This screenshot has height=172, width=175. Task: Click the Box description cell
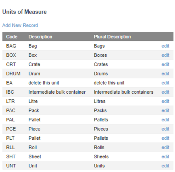point(33,55)
